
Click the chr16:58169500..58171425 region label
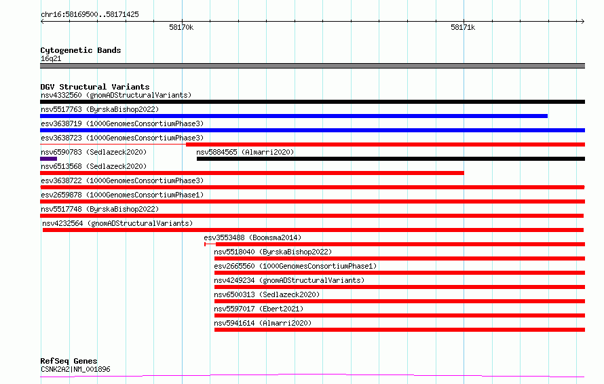coord(90,15)
